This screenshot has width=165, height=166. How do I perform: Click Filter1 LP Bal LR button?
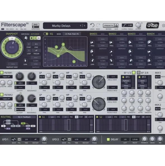tap(42, 77)
